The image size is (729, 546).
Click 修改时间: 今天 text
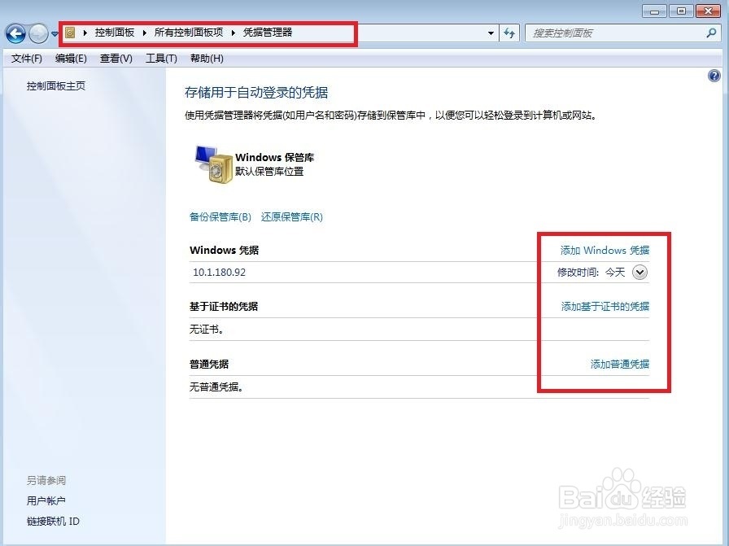coord(591,272)
